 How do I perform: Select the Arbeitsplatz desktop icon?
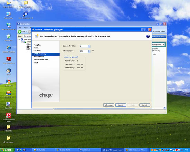pyautogui.click(x=9, y=16)
